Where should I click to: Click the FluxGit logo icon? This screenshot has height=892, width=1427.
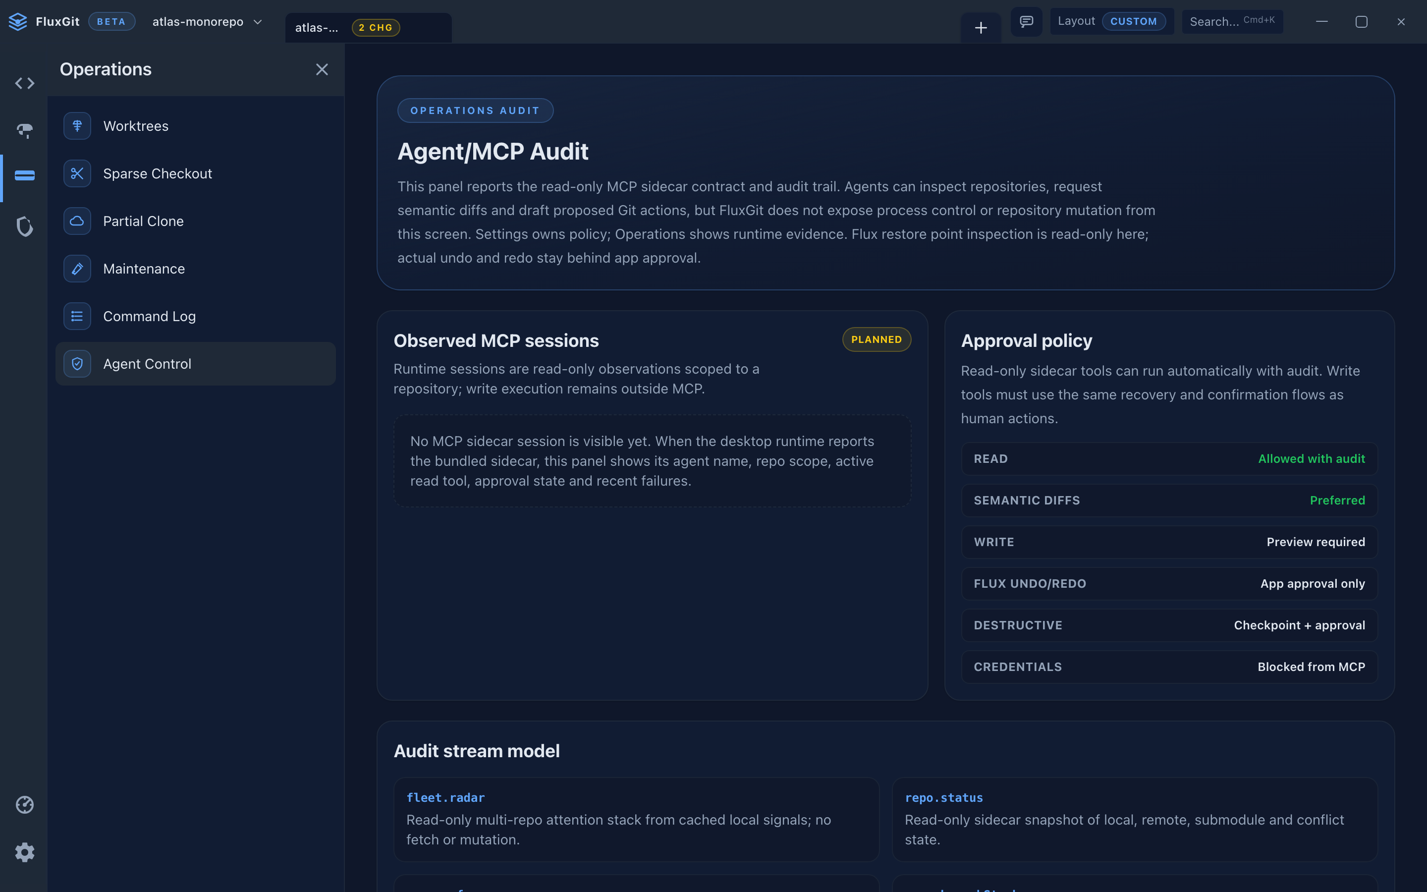[18, 22]
